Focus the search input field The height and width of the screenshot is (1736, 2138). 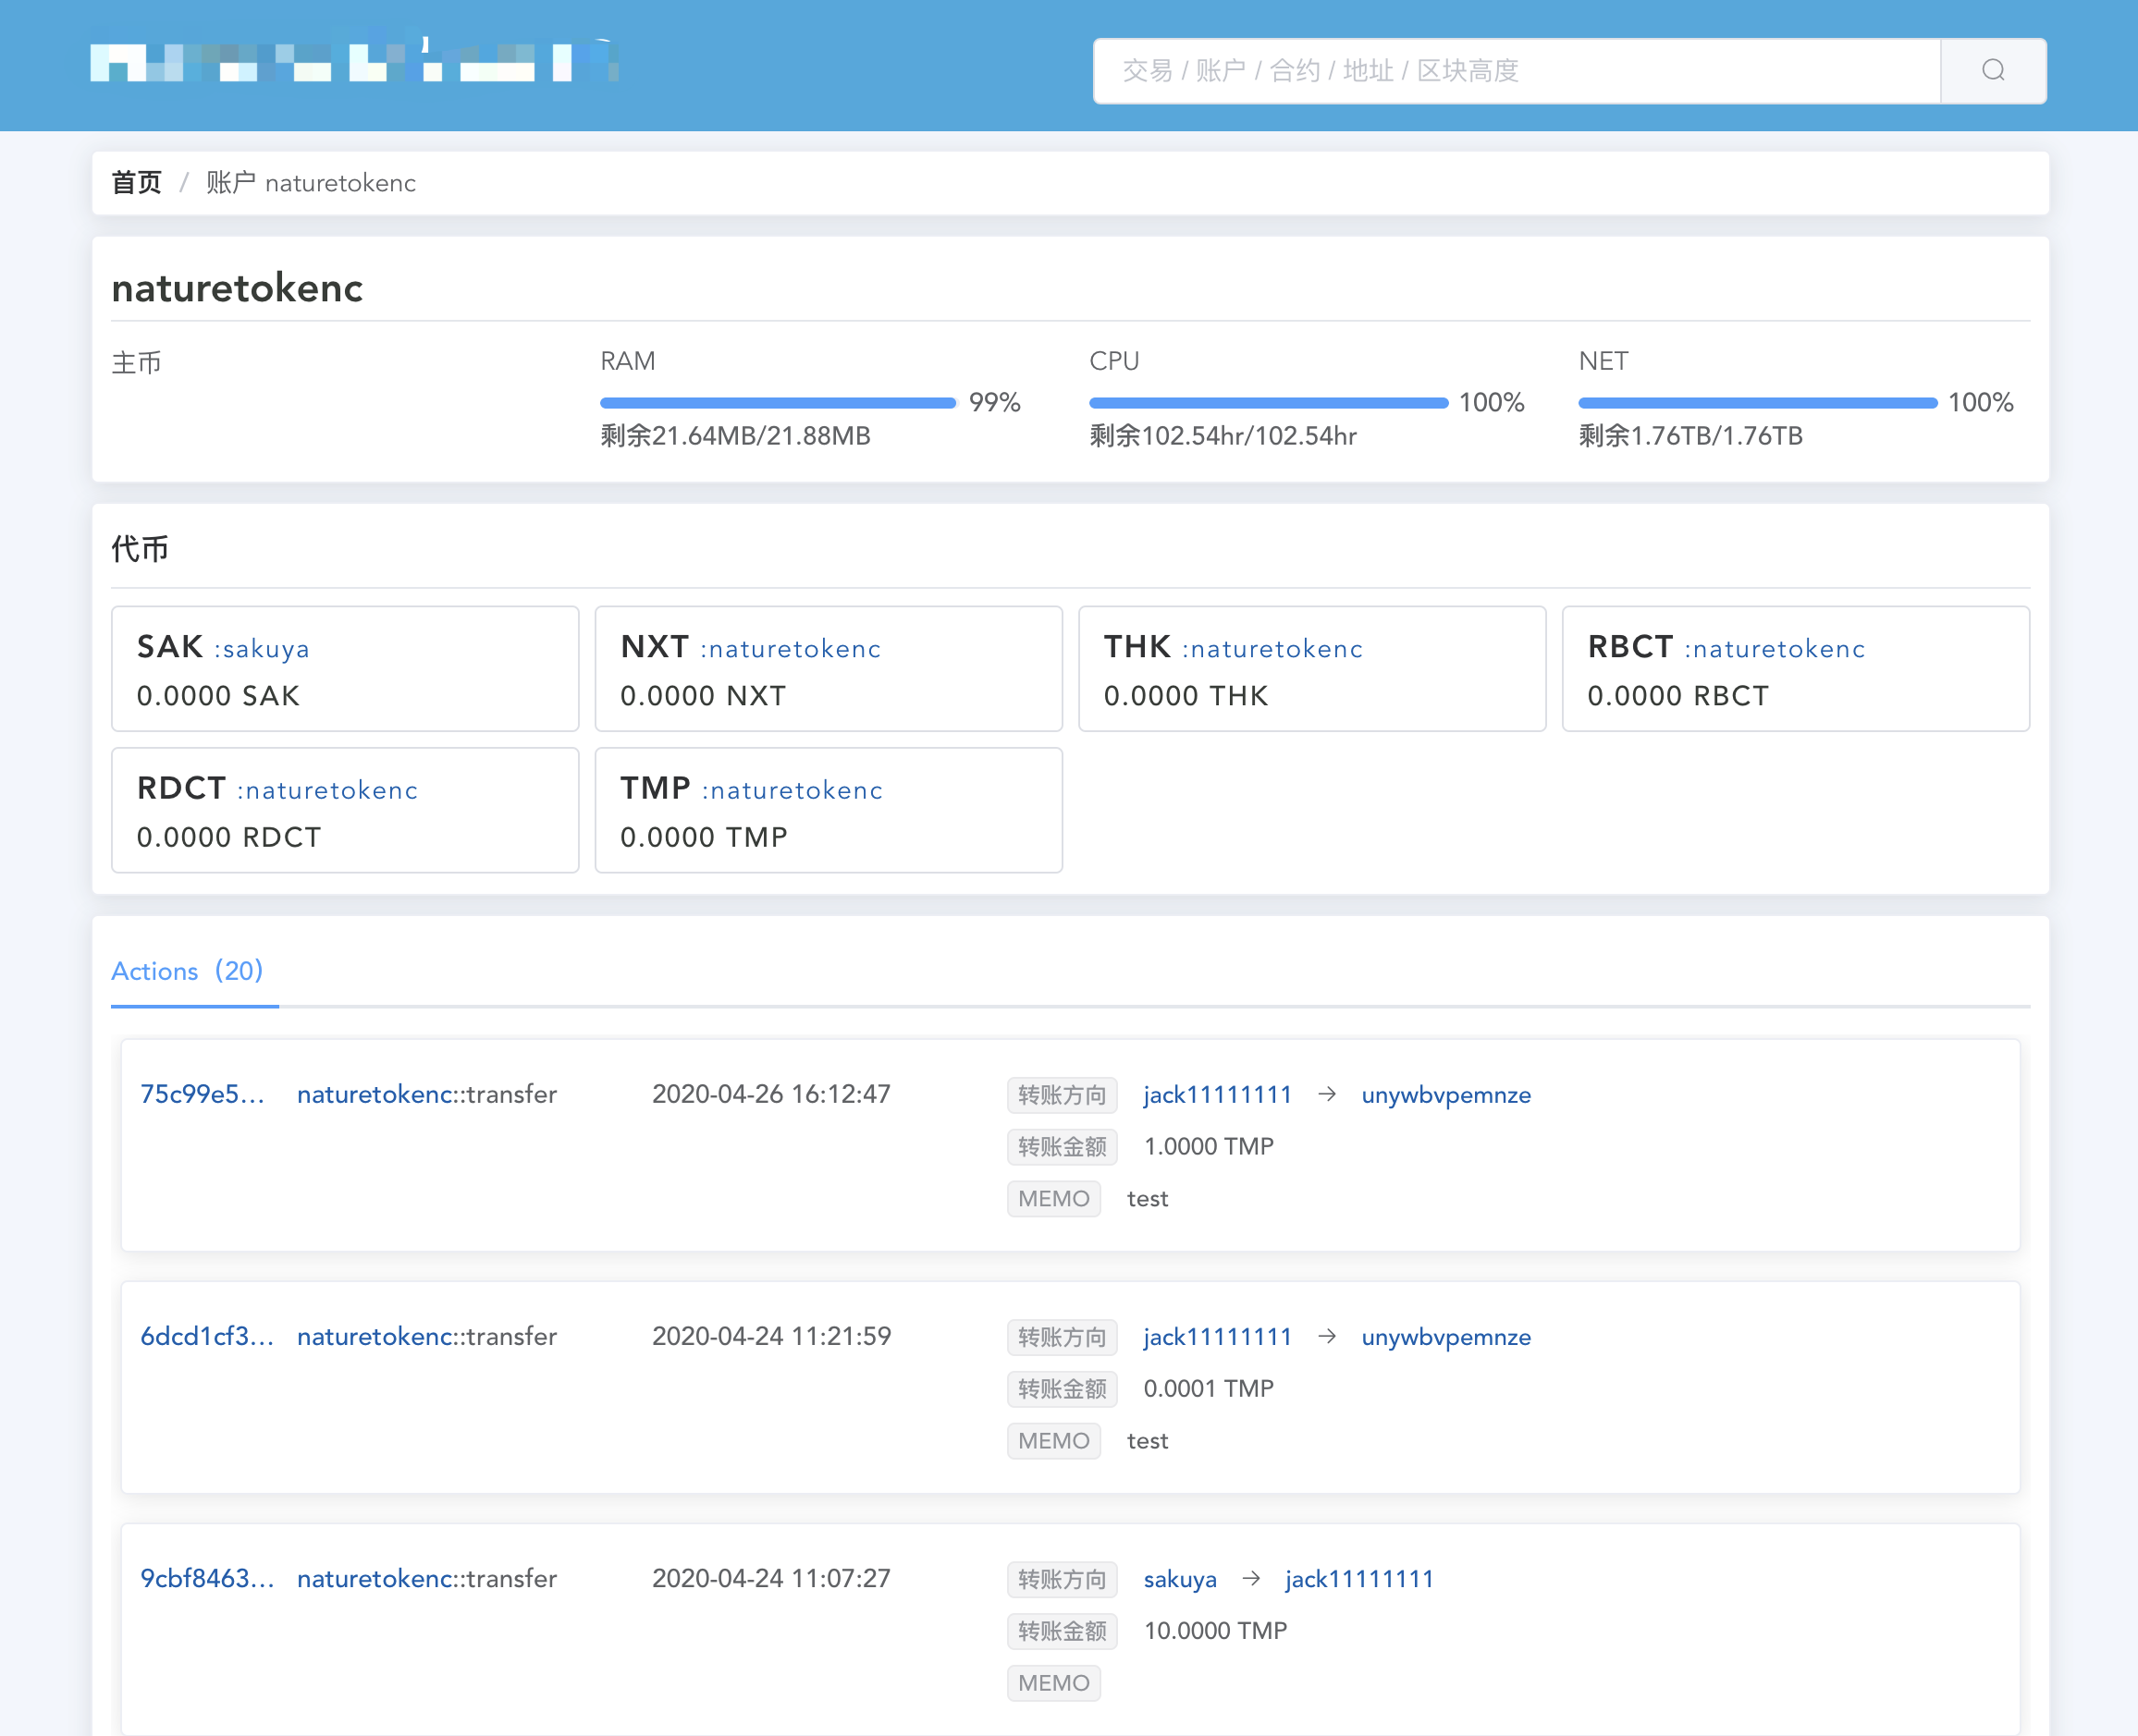pyautogui.click(x=1517, y=70)
